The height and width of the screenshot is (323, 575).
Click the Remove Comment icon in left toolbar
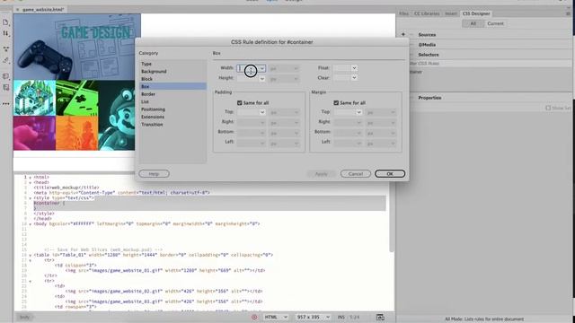(x=5, y=88)
